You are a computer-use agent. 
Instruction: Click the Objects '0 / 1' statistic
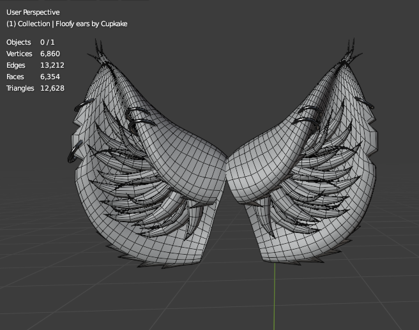coord(47,42)
